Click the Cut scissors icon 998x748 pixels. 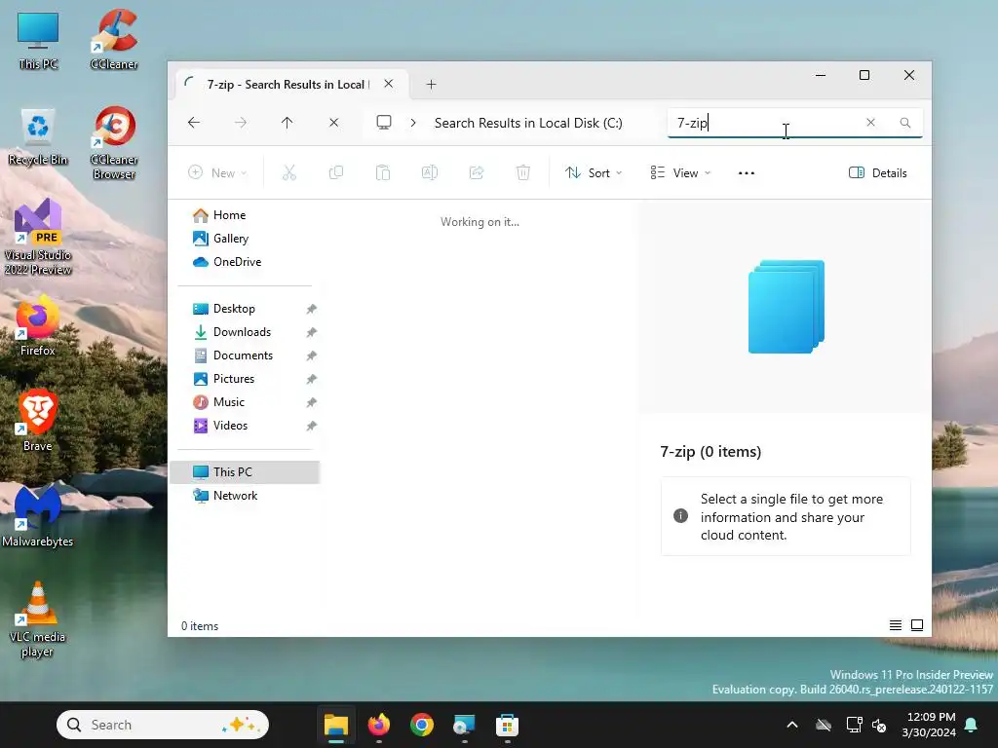click(289, 172)
